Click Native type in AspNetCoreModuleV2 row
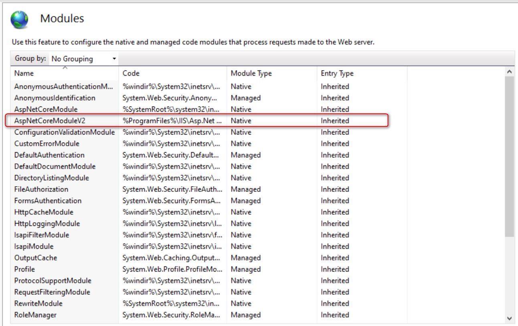The image size is (518, 326). 241,121
